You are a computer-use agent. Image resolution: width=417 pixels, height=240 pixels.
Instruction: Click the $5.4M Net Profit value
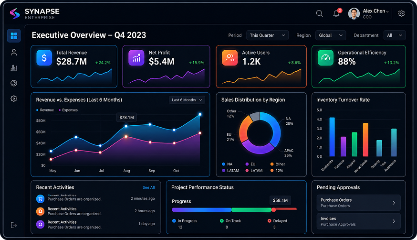pyautogui.click(x=162, y=62)
